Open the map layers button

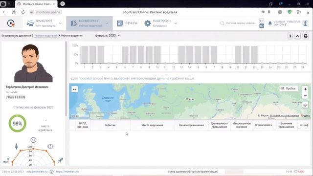point(305,105)
